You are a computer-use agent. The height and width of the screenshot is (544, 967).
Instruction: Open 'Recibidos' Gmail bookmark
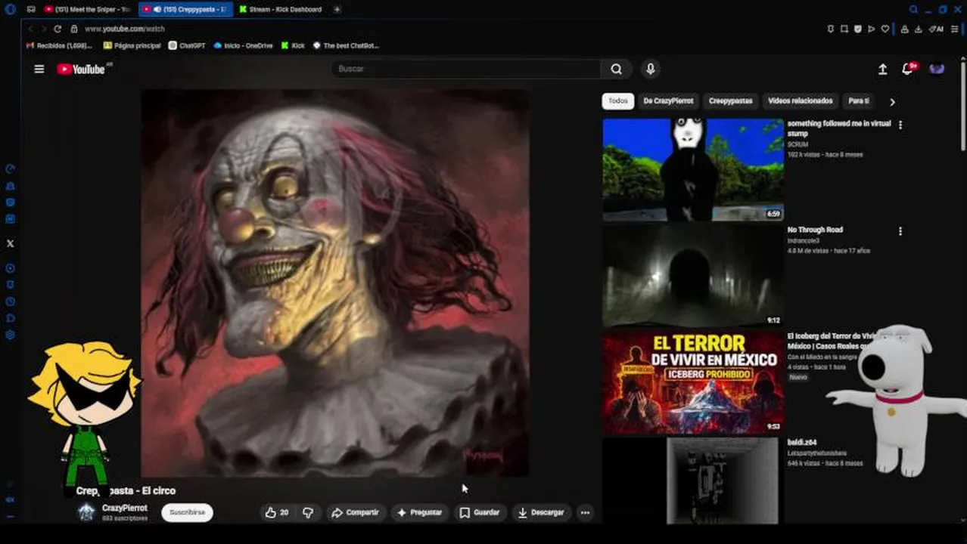[x=59, y=45]
